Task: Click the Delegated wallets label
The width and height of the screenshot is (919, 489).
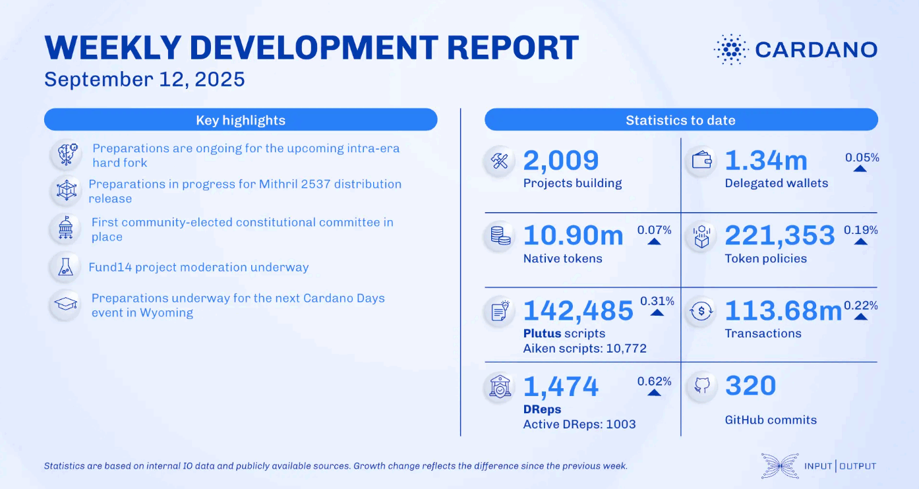Action: click(777, 183)
